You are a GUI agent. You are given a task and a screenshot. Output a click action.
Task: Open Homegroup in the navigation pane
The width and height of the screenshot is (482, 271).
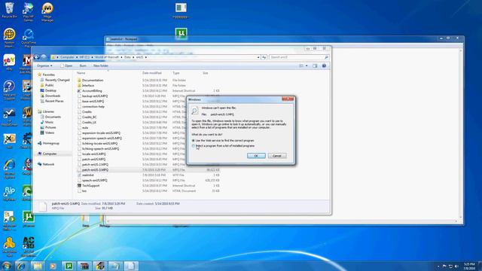50,143
